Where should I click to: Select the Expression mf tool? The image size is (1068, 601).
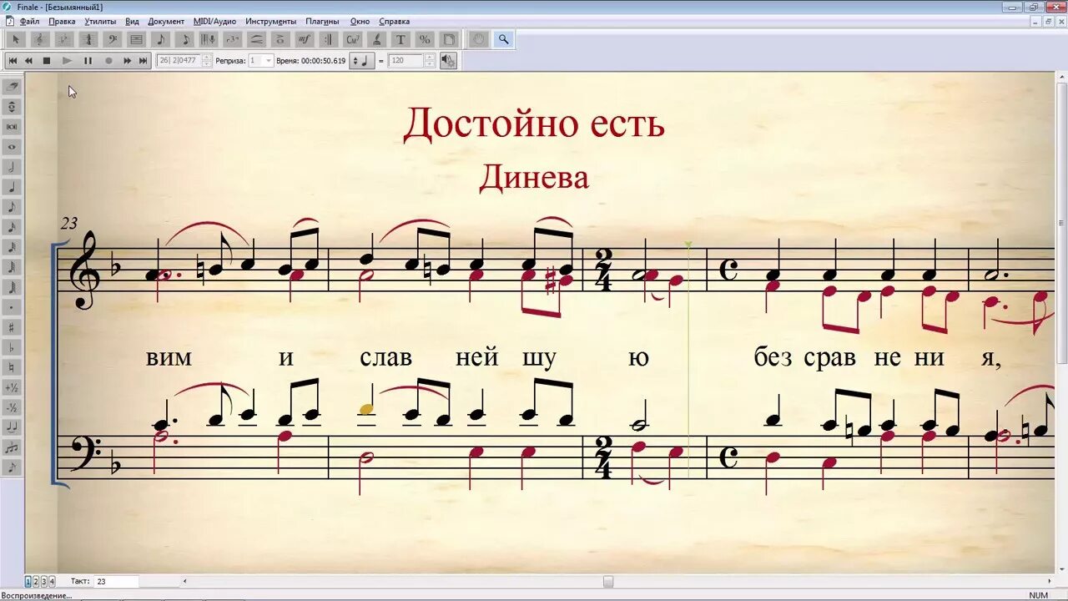pyautogui.click(x=305, y=39)
